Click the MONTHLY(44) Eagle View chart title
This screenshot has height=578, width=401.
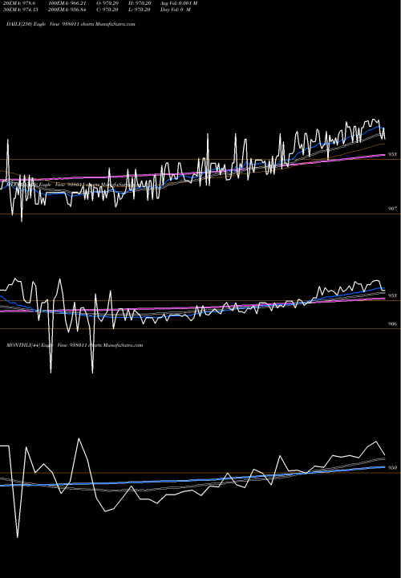pyautogui.click(x=75, y=345)
